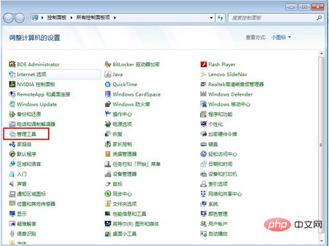The width and height of the screenshot is (329, 246).
Task: Open the 区域和语言 link
Action: [29, 164]
